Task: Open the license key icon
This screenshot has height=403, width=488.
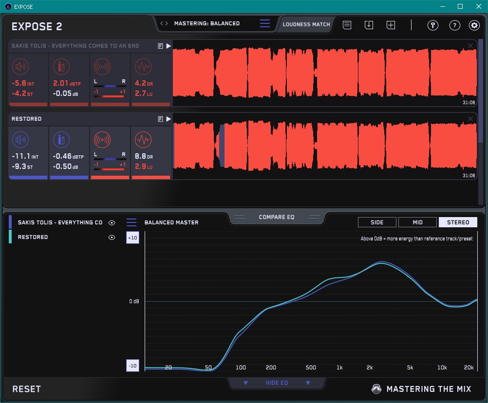Action: [x=433, y=25]
